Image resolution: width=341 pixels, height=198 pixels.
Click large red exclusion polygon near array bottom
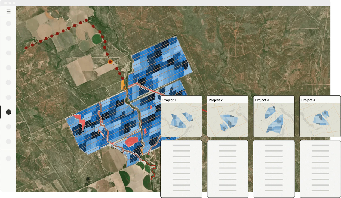click(x=131, y=142)
